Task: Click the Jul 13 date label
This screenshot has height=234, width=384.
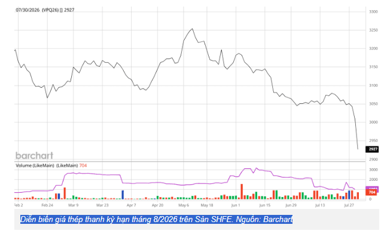Action: pyautogui.click(x=320, y=205)
